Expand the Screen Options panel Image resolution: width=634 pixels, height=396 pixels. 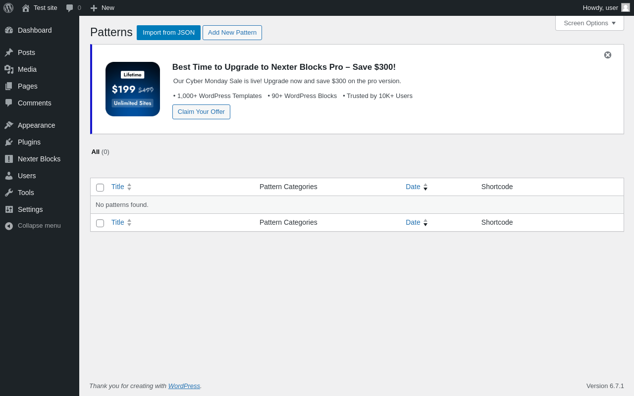pyautogui.click(x=589, y=23)
